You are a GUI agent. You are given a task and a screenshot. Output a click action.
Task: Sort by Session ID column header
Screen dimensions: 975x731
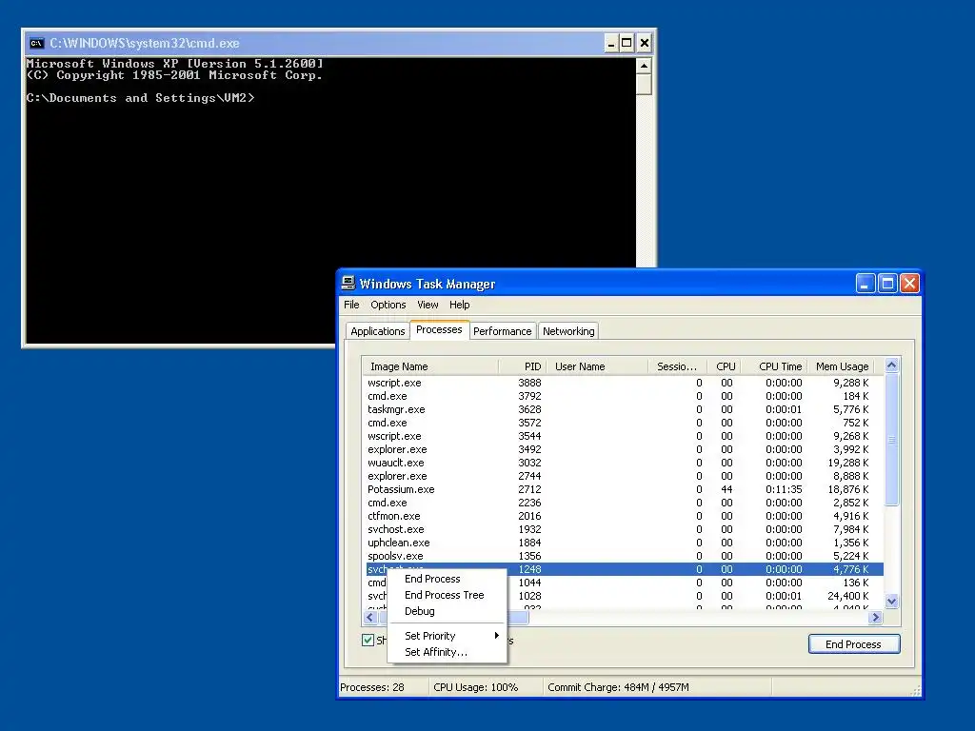pos(677,366)
